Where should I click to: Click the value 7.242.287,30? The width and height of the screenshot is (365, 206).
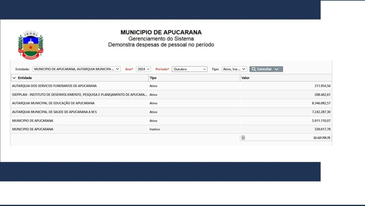point(321,112)
